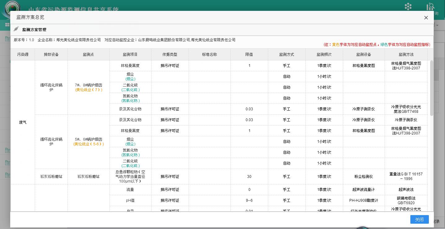
Task: Click the green 二氧化硫 indicator link
Action: click(x=130, y=90)
